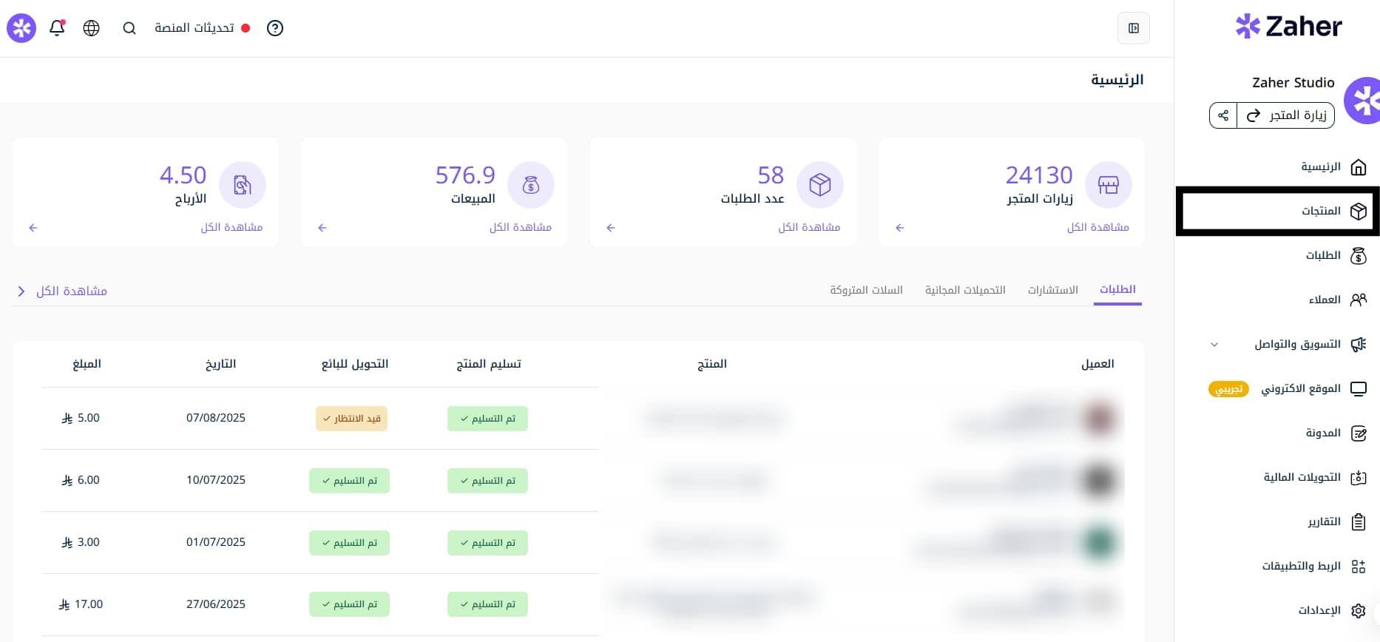Toggle the sidebar panel icon
The image size is (1380, 642).
pyautogui.click(x=1133, y=28)
